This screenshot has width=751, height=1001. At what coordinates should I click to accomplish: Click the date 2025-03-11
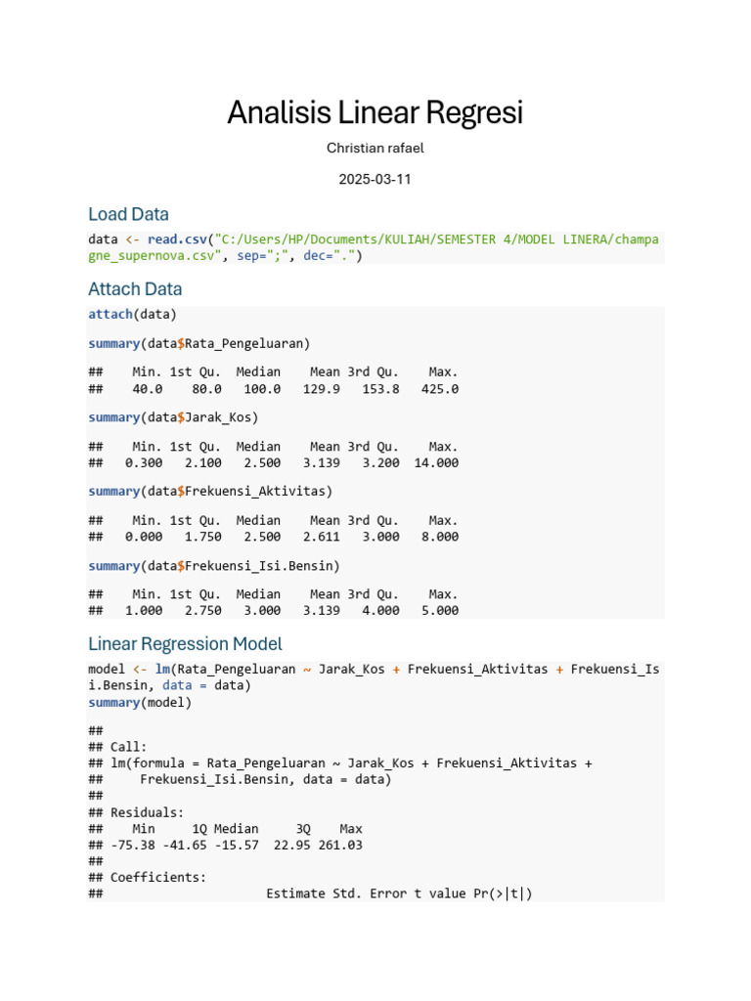(x=375, y=180)
